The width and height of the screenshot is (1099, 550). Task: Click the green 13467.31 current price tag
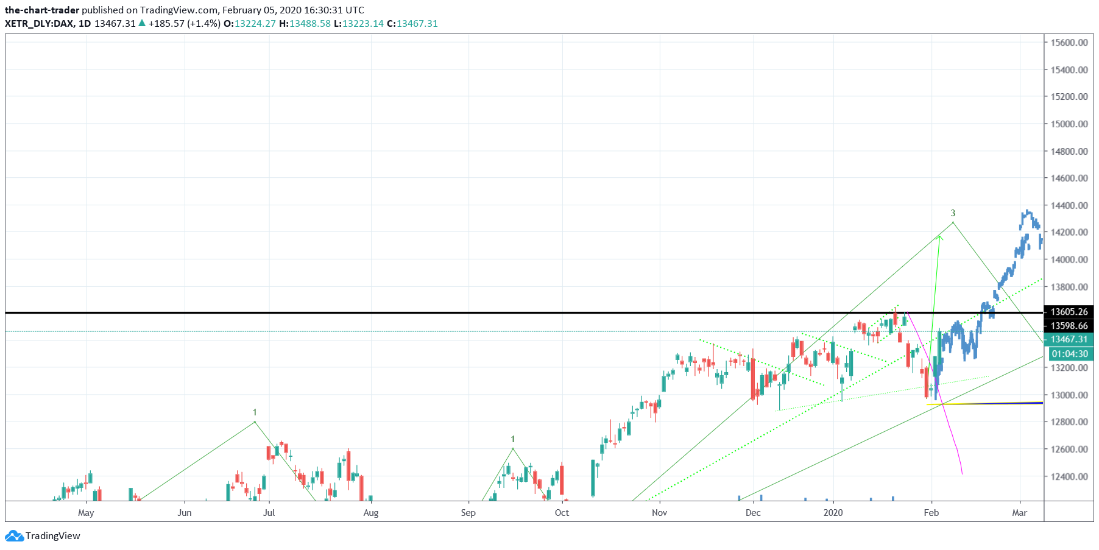click(x=1069, y=339)
